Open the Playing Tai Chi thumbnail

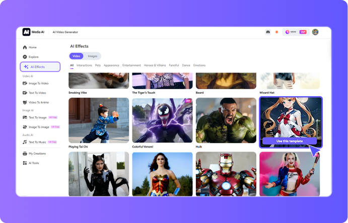click(x=99, y=120)
